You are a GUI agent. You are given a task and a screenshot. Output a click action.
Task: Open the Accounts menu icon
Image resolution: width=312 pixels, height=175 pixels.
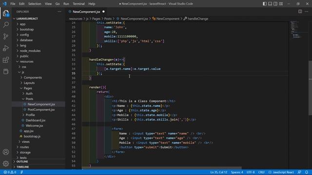tap(6, 152)
